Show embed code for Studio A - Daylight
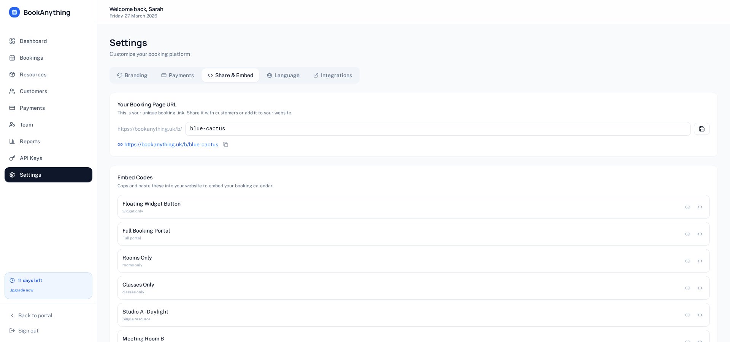Viewport: 730px width, 342px height. coord(700,315)
